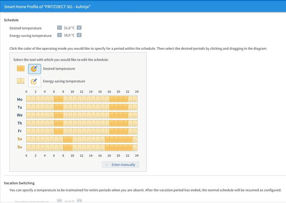This screenshot has width=286, height=203.
Task: Click Friday's evening desired-temperature block
Action: click(x=119, y=131)
